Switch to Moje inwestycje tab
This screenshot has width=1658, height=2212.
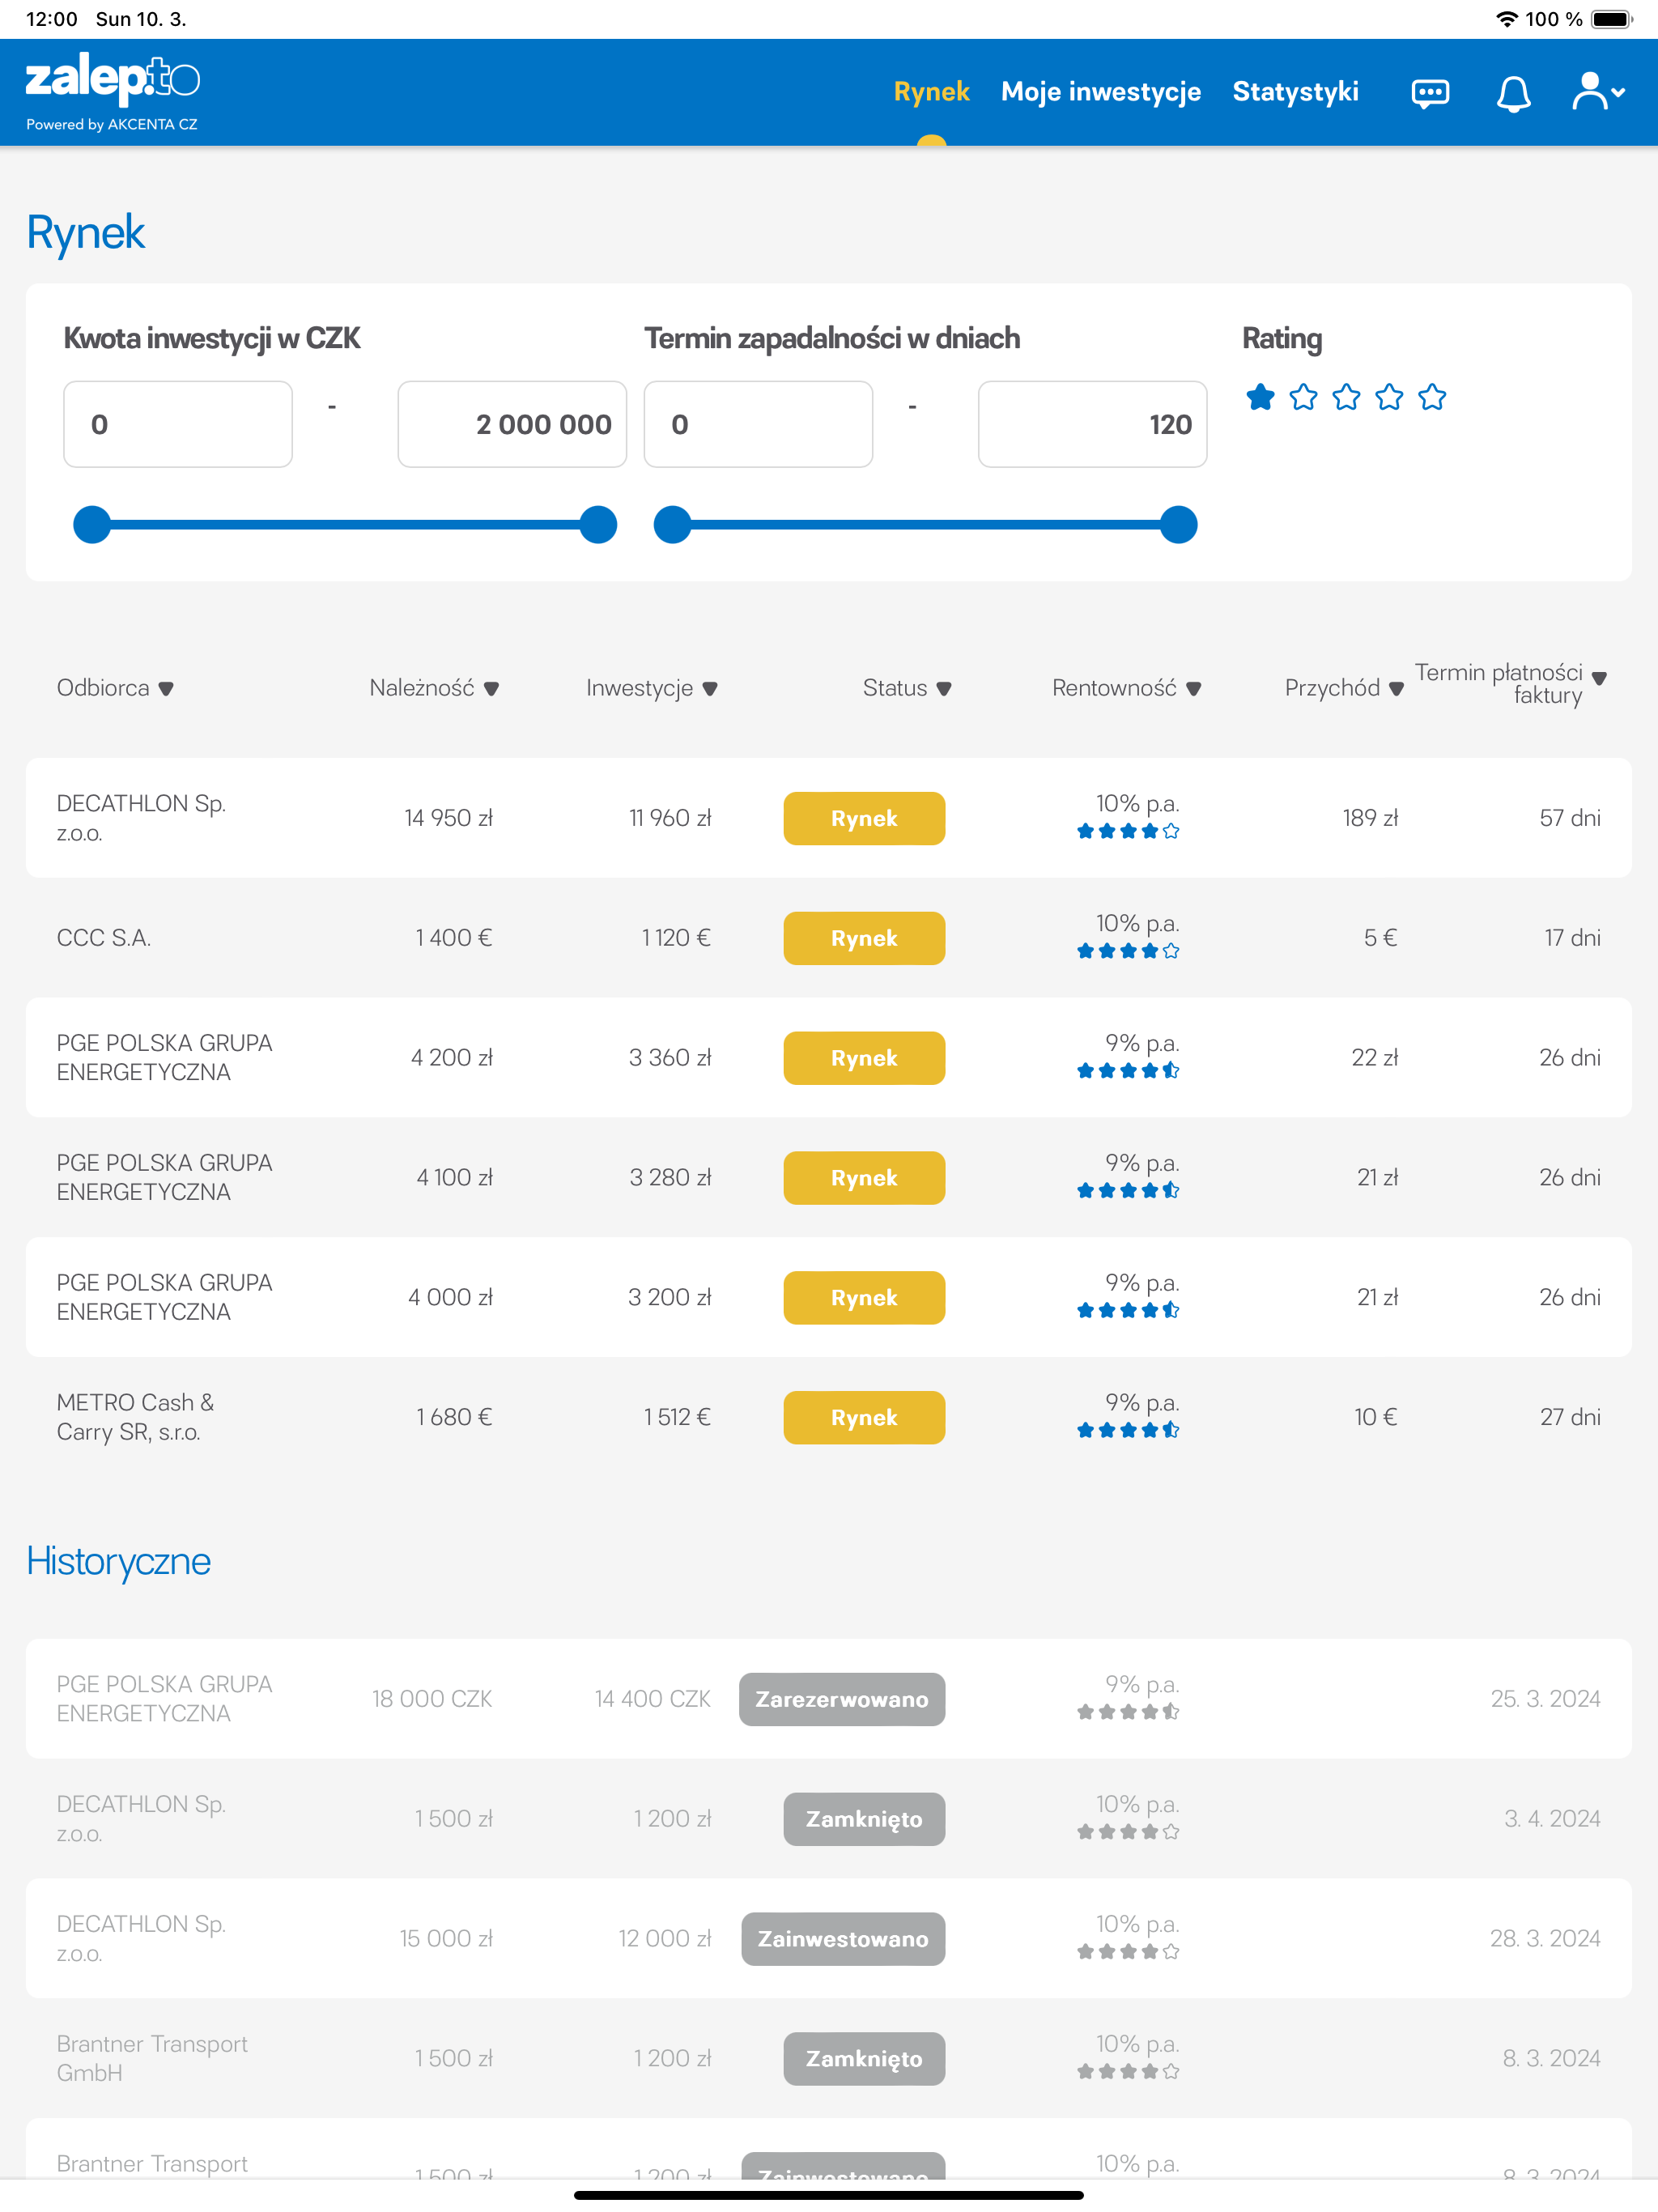(1100, 92)
